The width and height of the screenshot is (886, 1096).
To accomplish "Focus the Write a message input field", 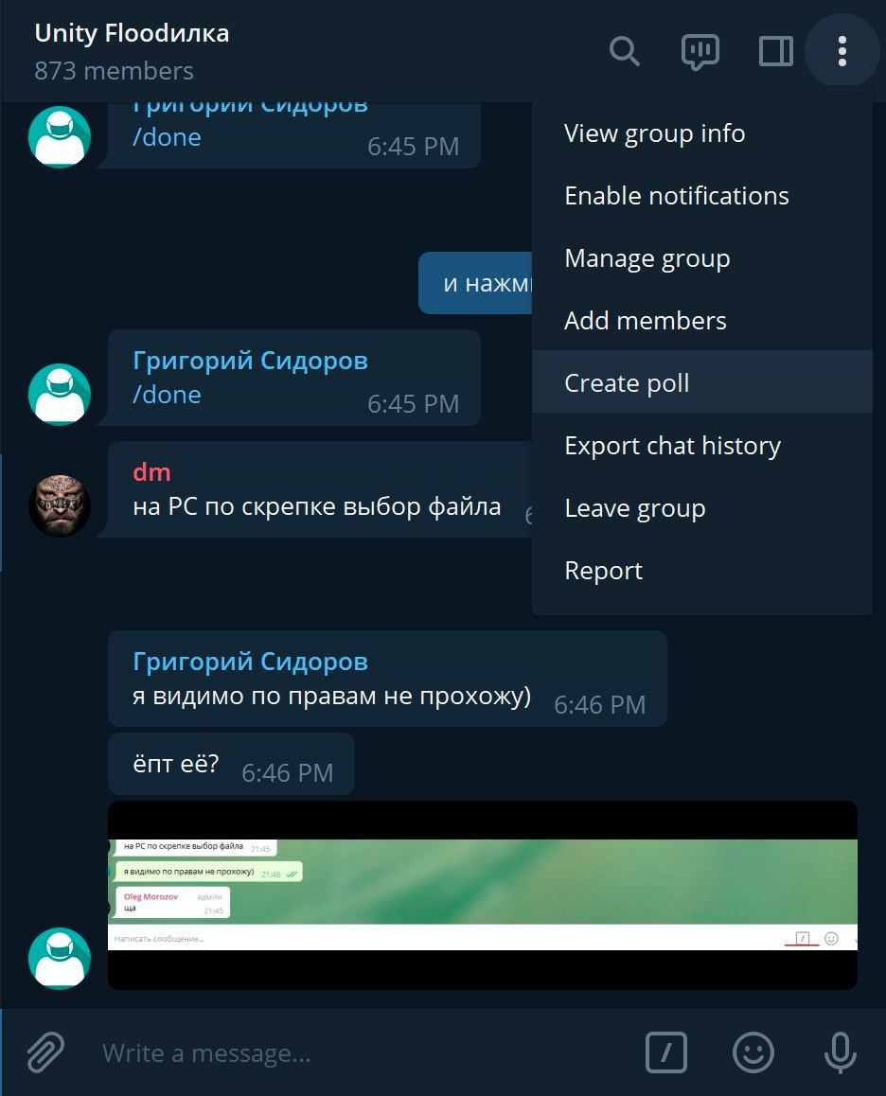I will (x=363, y=1052).
